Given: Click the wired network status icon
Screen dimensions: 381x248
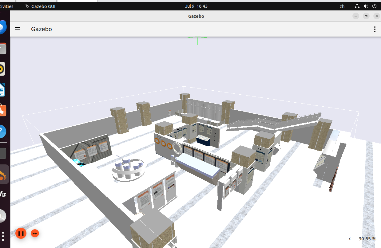Looking at the screenshot, I should point(357,6).
